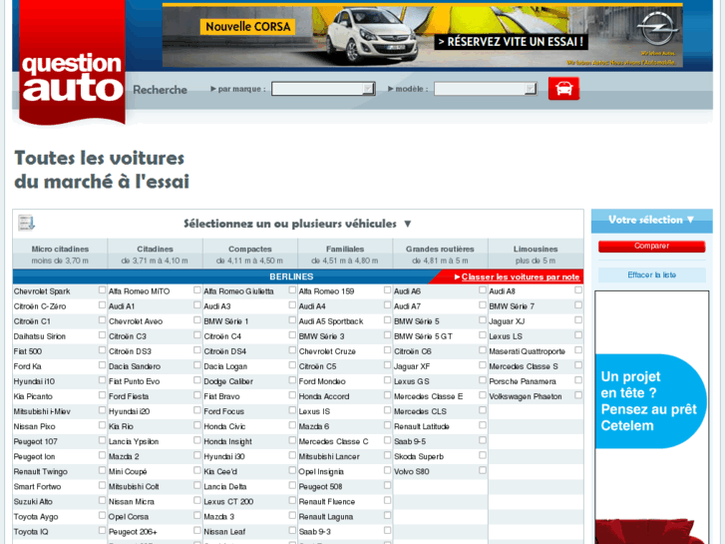Check the Jaguar XJ checkbox
The width and height of the screenshot is (725, 544).
578,320
